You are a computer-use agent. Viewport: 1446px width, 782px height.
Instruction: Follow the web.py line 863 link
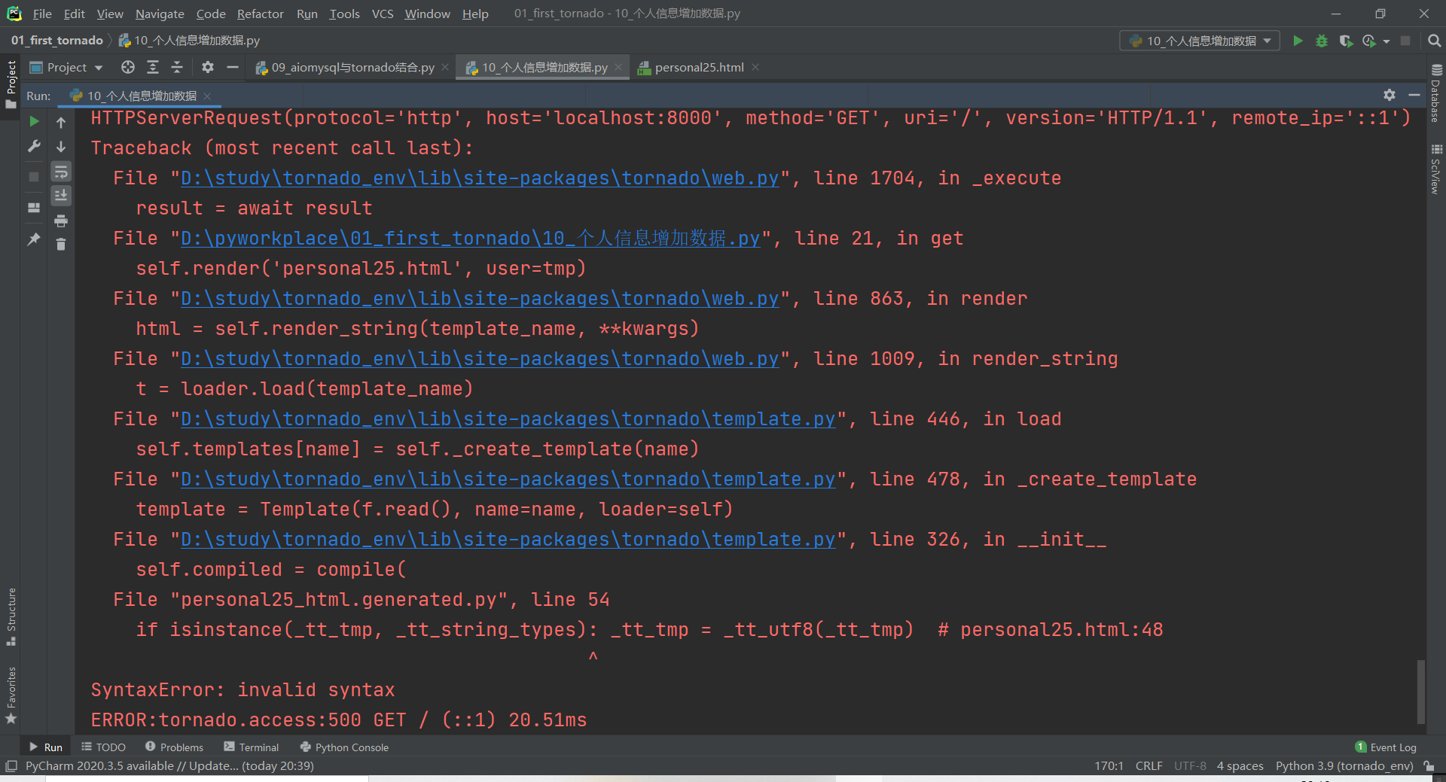click(480, 299)
